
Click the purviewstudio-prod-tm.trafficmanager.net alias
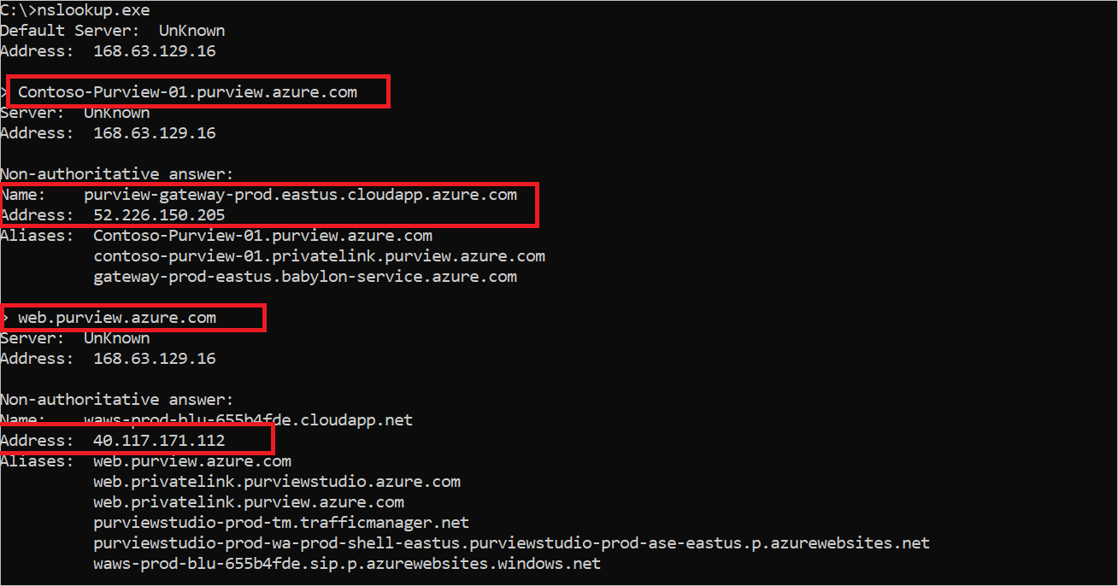[x=281, y=523]
